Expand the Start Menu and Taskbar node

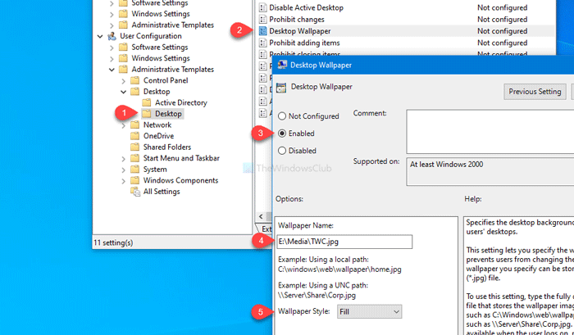tap(123, 158)
